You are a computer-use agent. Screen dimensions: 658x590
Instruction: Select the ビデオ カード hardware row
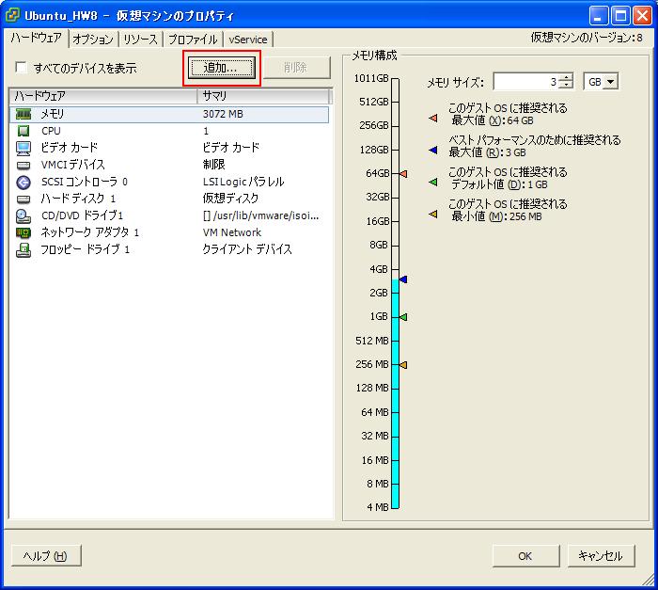pyautogui.click(x=169, y=148)
